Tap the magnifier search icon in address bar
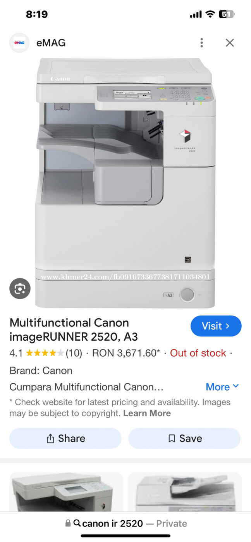This screenshot has height=542, width=251. pos(77,523)
